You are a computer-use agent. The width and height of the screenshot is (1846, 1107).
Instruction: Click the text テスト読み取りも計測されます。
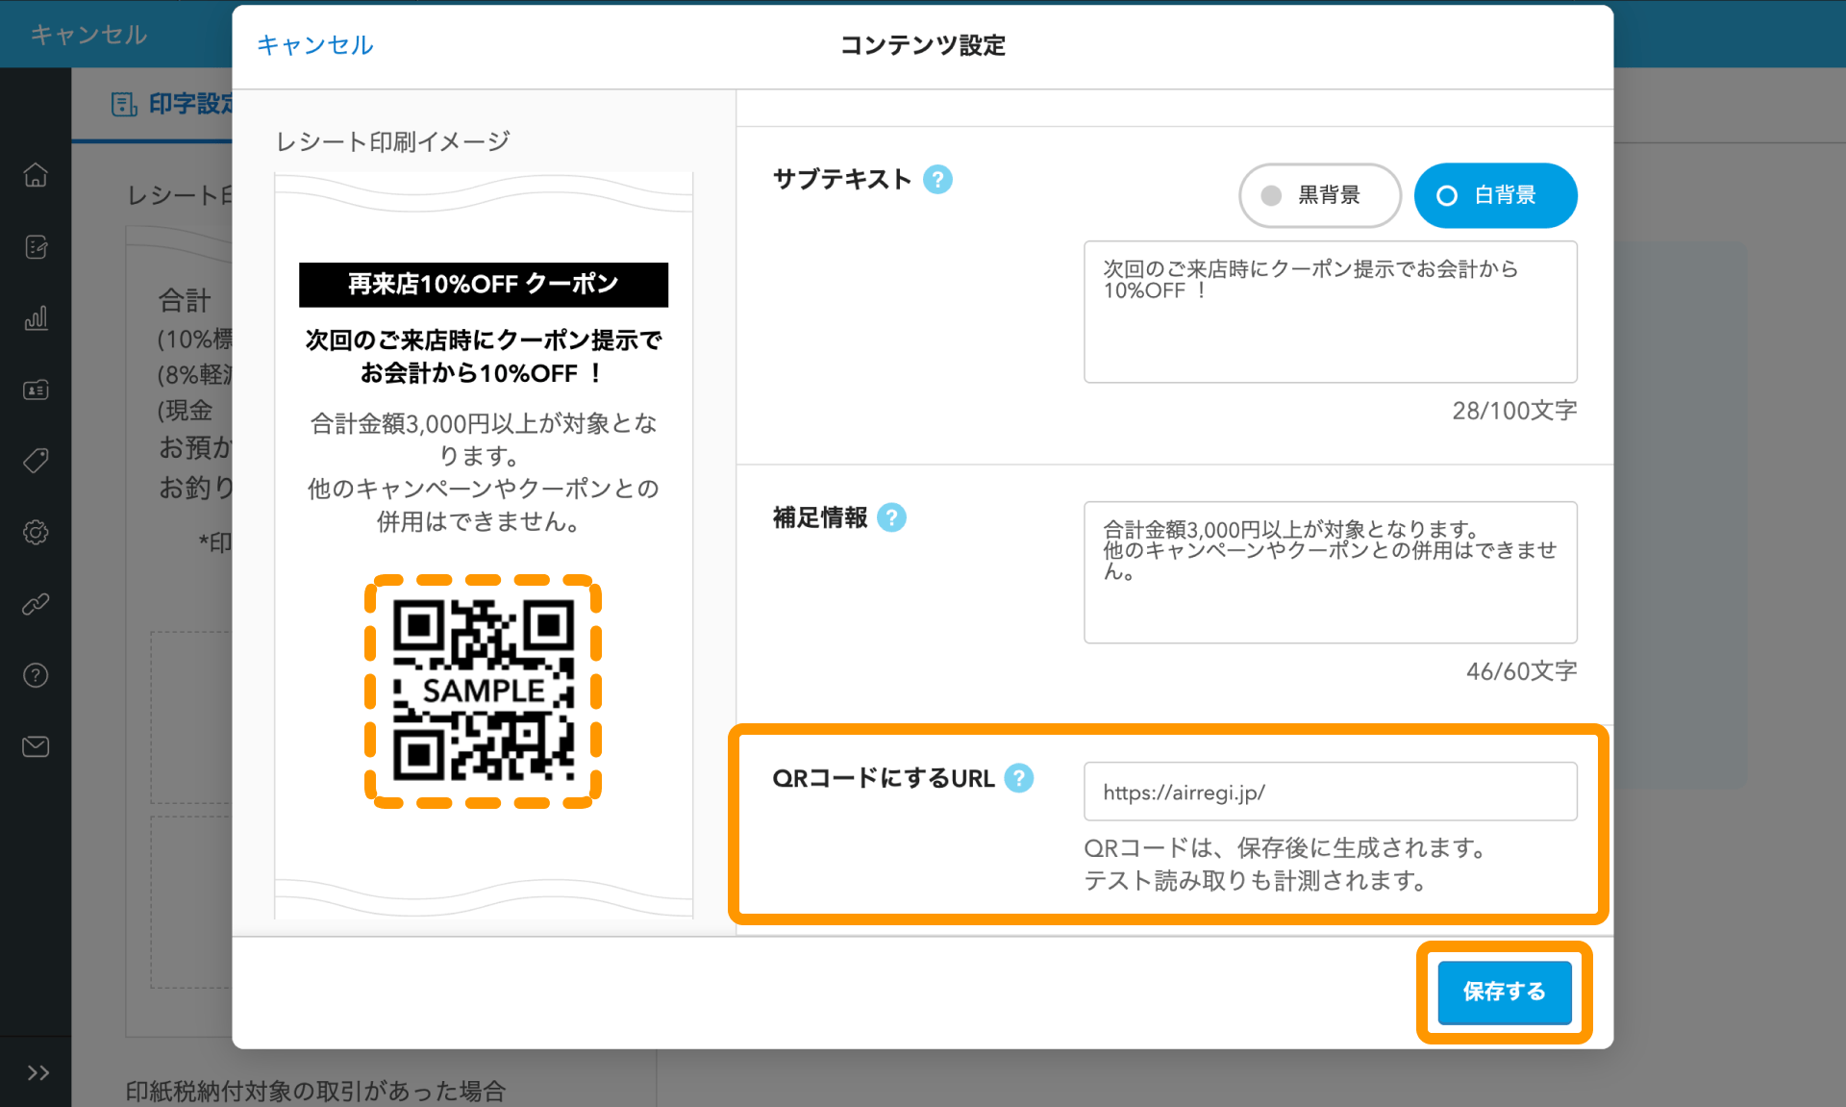pyautogui.click(x=1258, y=881)
